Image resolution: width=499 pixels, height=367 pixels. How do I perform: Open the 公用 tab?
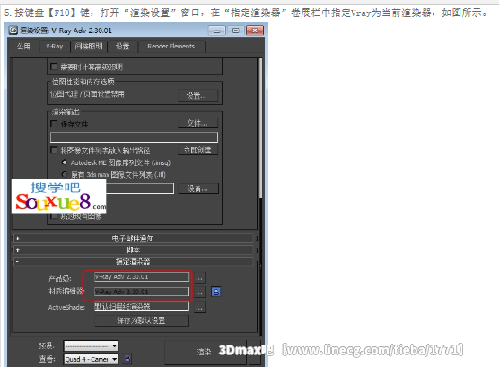point(23,47)
